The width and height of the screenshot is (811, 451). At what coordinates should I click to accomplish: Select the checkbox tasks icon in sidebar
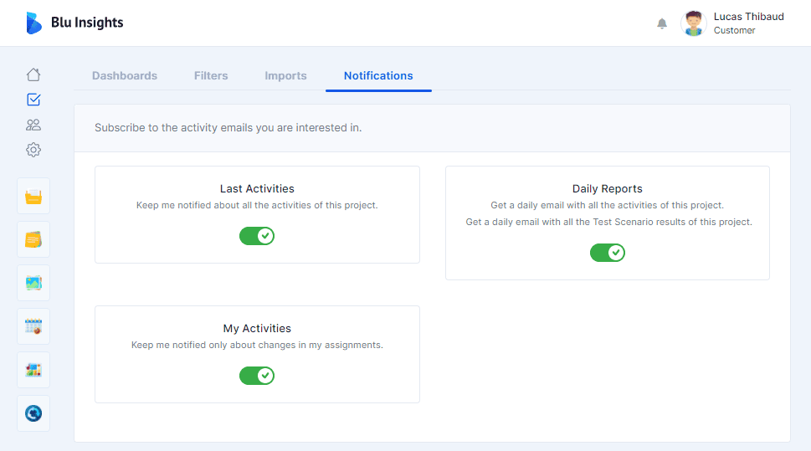(x=33, y=100)
